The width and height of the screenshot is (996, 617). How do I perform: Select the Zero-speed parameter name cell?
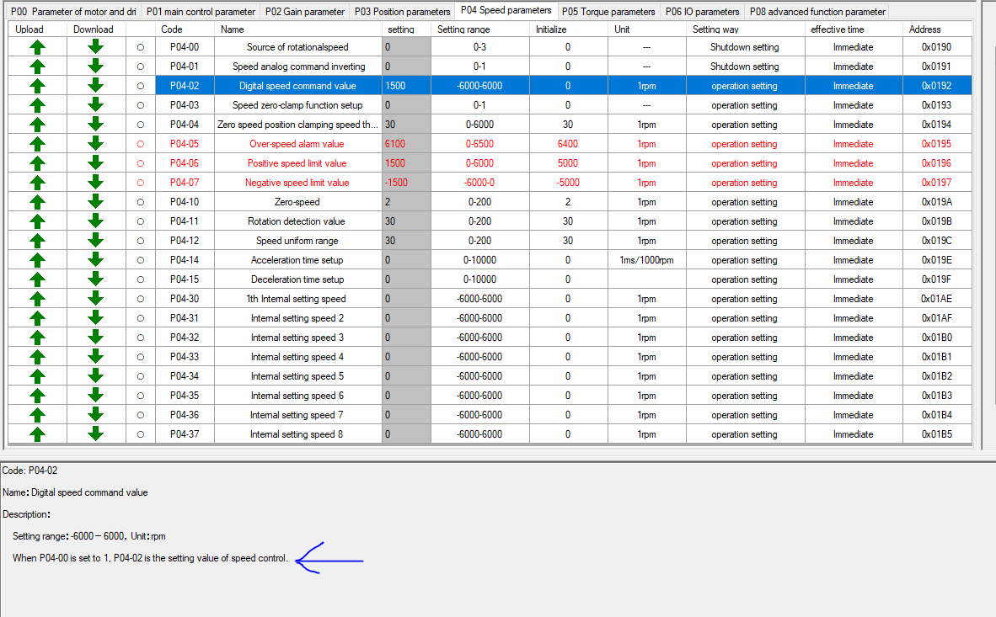point(298,202)
